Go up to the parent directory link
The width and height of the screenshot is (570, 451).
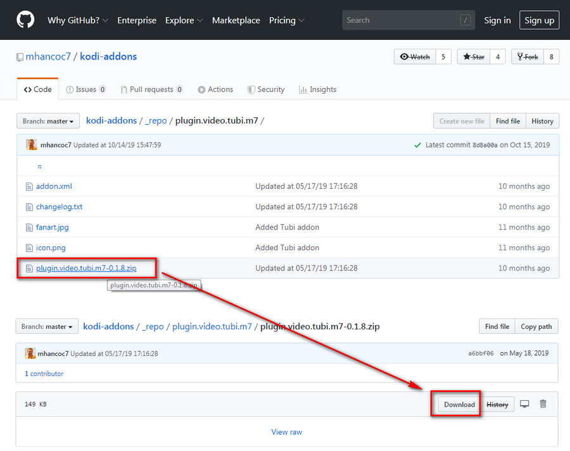click(40, 166)
